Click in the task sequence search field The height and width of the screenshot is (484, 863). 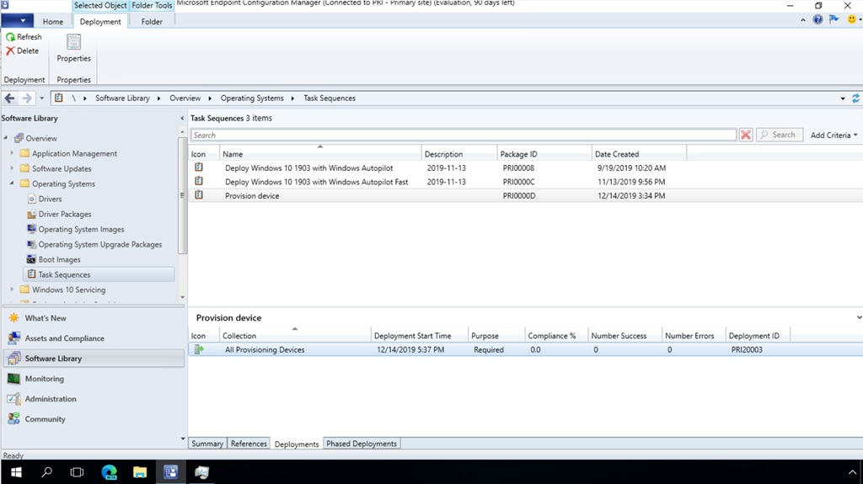463,135
